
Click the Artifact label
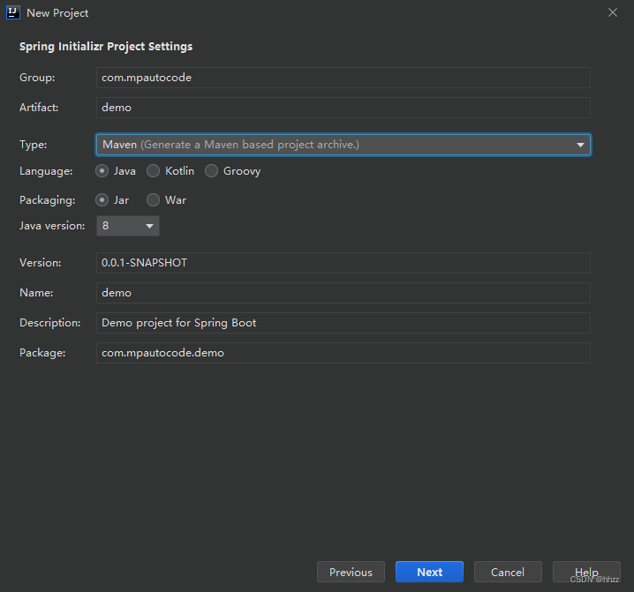click(39, 108)
